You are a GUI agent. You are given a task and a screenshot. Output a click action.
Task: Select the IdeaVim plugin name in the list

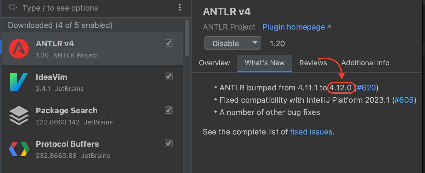(x=52, y=77)
